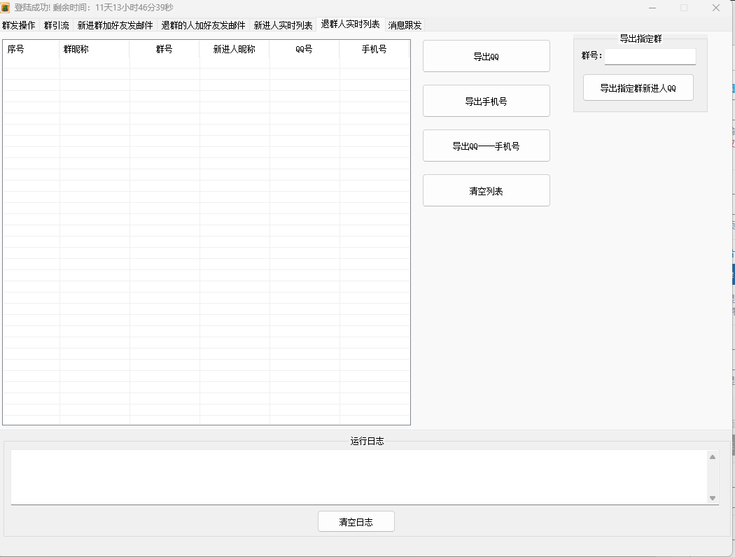Viewport: 735px width, 557px height.
Task: Click the 导出手机号 button
Action: tap(486, 100)
